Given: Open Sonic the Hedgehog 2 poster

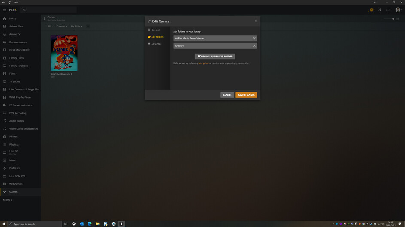Looking at the screenshot, I should click(x=64, y=53).
